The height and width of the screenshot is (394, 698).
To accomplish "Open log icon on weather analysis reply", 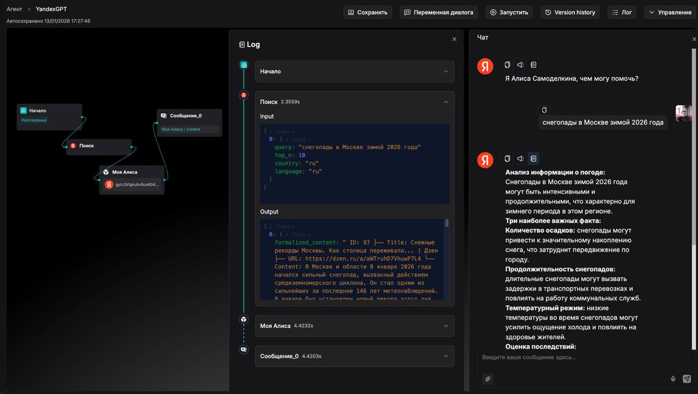I will click(x=533, y=159).
